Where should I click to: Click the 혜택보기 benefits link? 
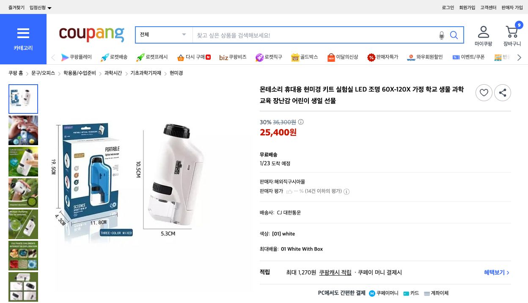[x=494, y=273]
